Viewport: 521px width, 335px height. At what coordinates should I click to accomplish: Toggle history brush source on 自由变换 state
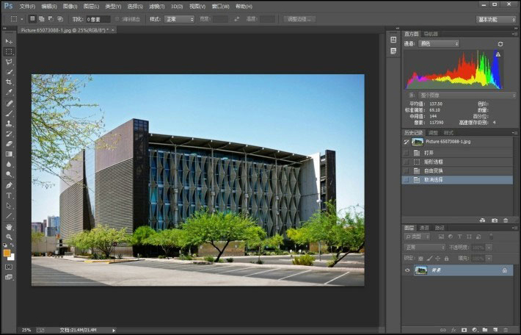(406, 171)
